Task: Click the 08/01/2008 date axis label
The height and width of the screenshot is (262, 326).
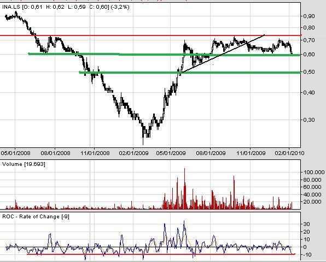Action: tap(55, 153)
